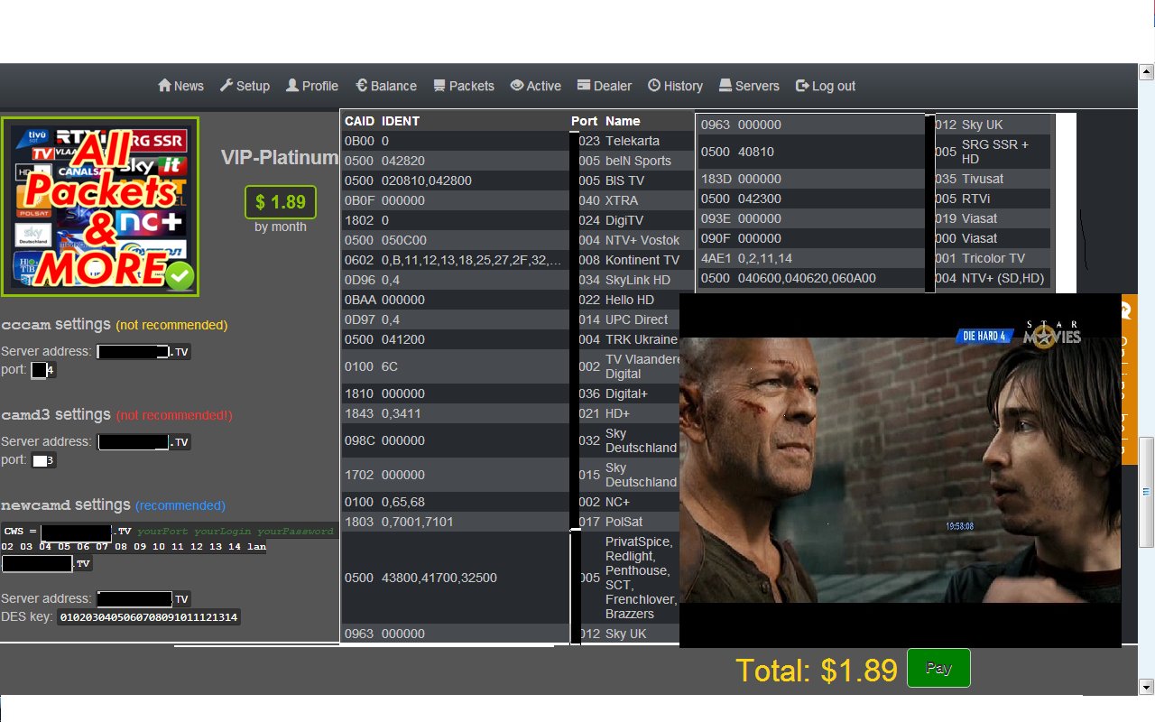The image size is (1155, 722).
Task: Click the SkyLink HD row name
Action: coord(638,280)
